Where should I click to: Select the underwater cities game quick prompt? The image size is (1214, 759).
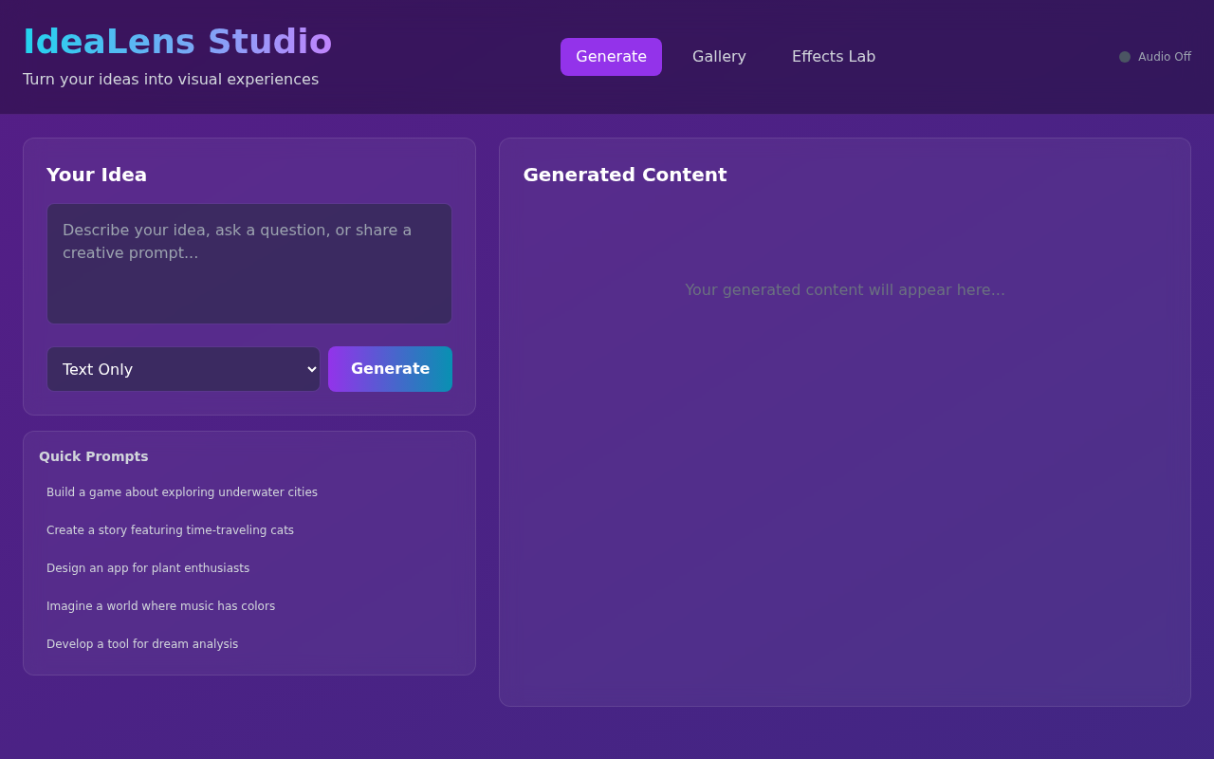[x=182, y=492]
